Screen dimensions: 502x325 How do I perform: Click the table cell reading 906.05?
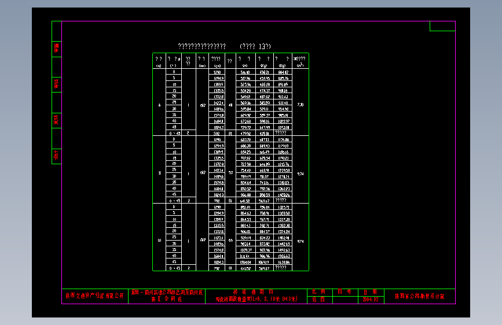[245, 231]
